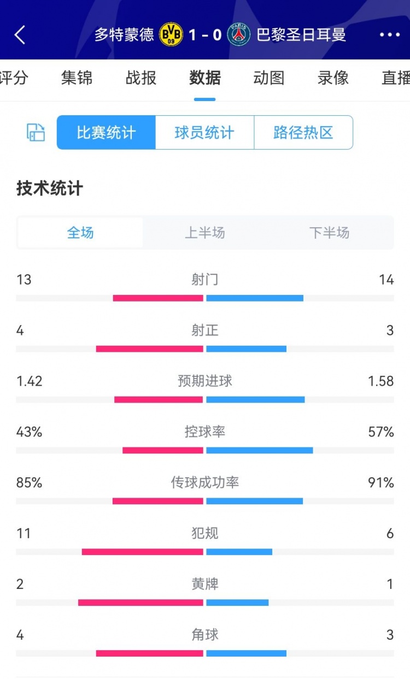This screenshot has height=679, width=410.
Task: Show 下半场 statistics
Action: click(329, 233)
